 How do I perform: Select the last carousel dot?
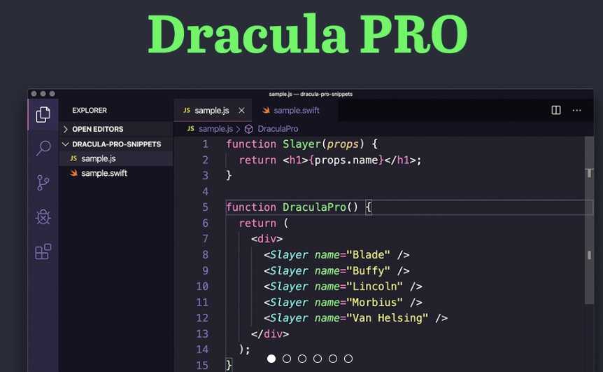point(348,359)
